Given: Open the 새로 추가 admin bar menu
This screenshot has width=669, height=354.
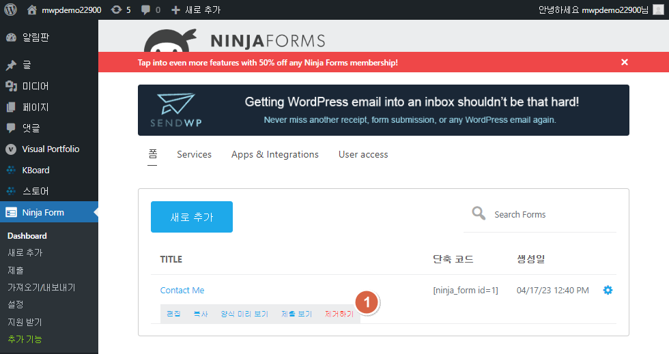Looking at the screenshot, I should 196,10.
